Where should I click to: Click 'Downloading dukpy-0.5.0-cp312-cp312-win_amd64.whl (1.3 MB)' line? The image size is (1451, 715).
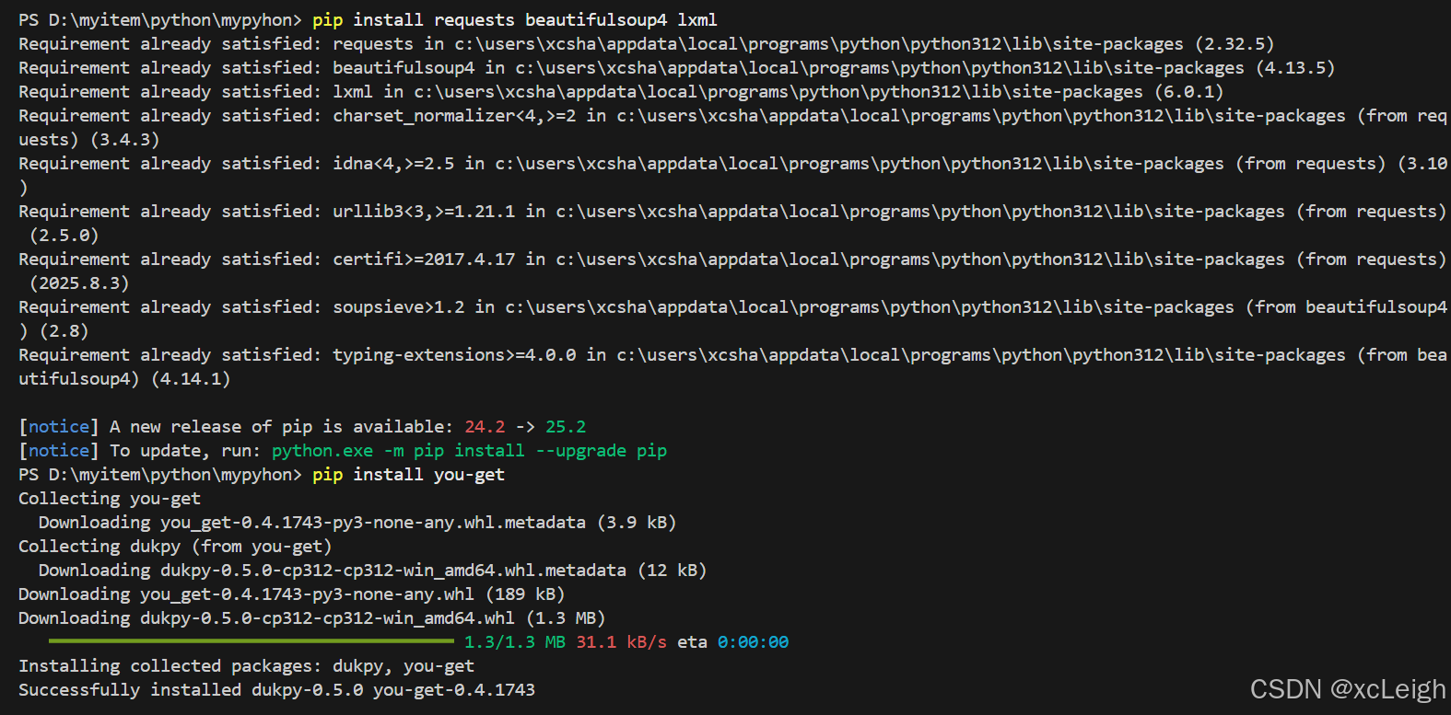[x=312, y=618]
